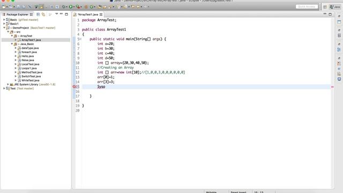Open Package Explorer View Menu triangle
The width and height of the screenshot is (343, 193).
[x=56, y=14]
